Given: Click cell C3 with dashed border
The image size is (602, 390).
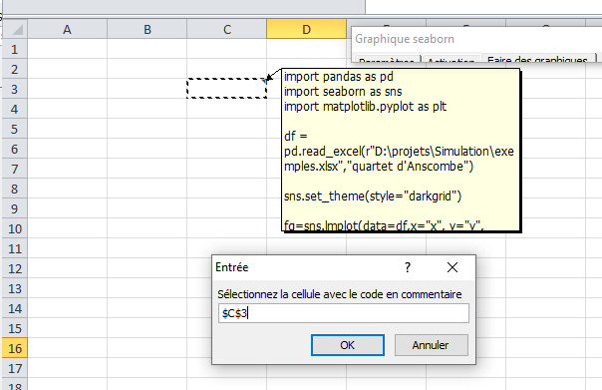Looking at the screenshot, I should pos(227,89).
